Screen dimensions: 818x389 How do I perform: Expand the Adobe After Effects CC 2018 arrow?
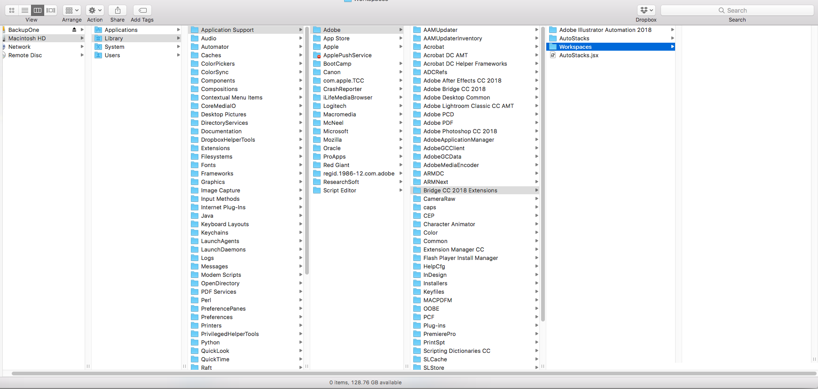536,81
